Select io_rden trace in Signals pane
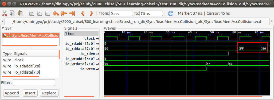The width and height of the screenshot is (274, 100). click(81, 54)
